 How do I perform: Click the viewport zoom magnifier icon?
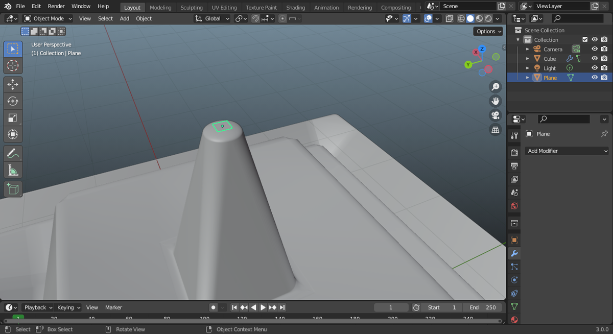495,87
